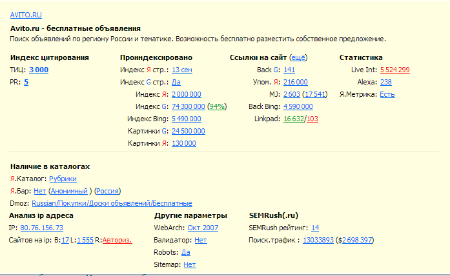Click Google index count 74 300 000
The image size is (450, 276).
point(188,106)
